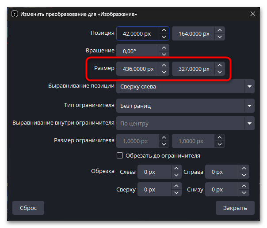Increase the left crop value

point(176,168)
